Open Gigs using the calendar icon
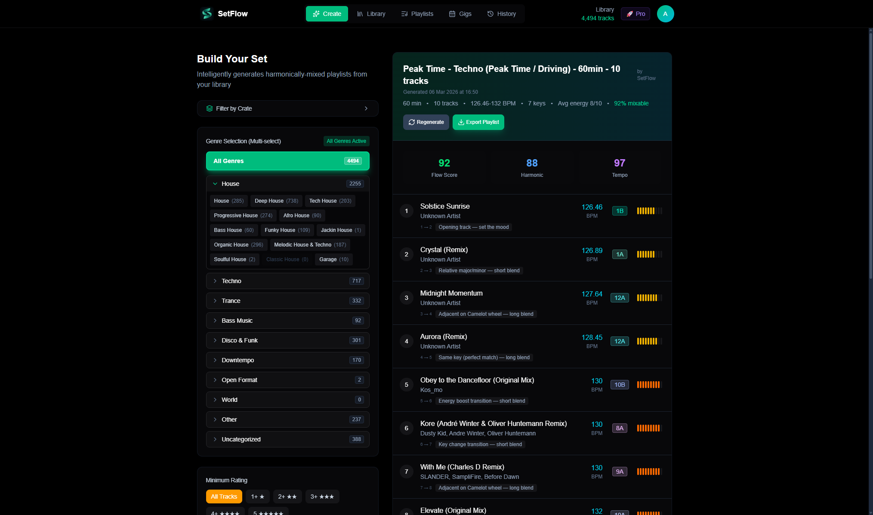The image size is (873, 515). (x=451, y=13)
